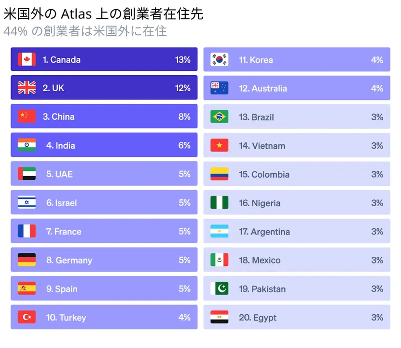Click the "18. Mexico" label
Viewport: 401px width, 348px height.
click(x=260, y=260)
